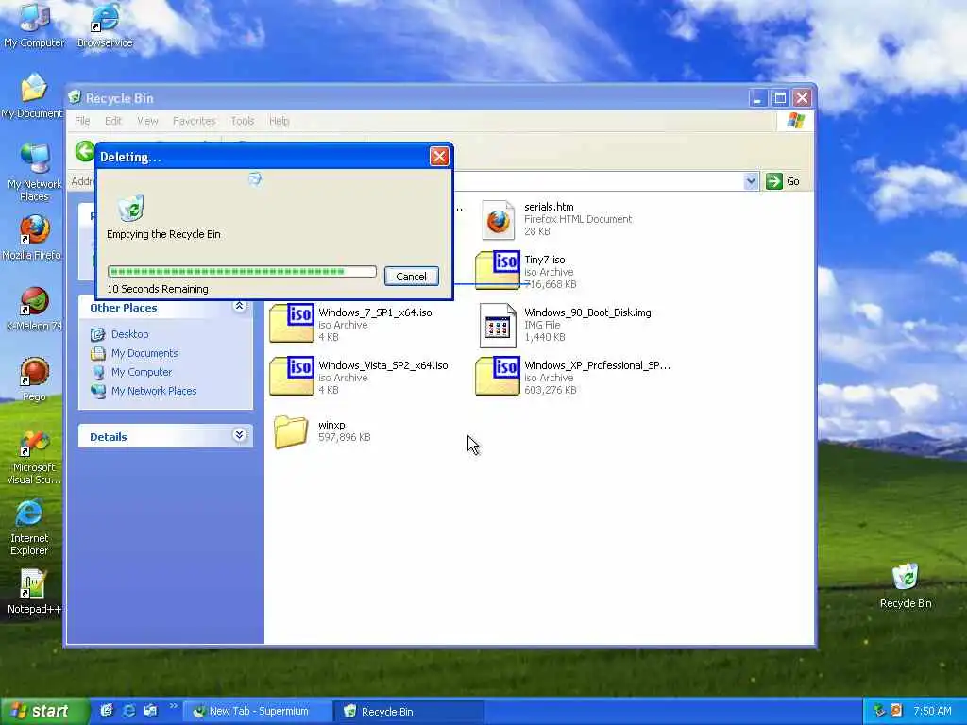This screenshot has height=725, width=967.
Task: Click the green Back arrow button
Action: point(86,151)
